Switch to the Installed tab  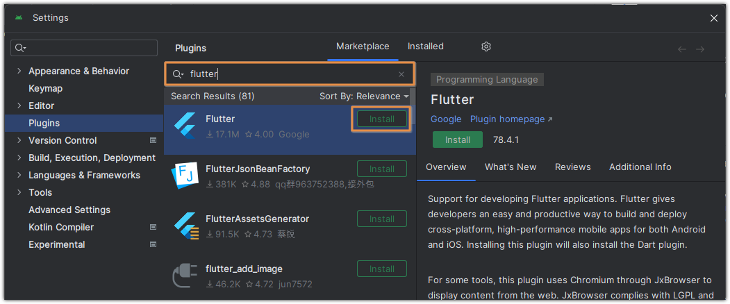click(426, 46)
